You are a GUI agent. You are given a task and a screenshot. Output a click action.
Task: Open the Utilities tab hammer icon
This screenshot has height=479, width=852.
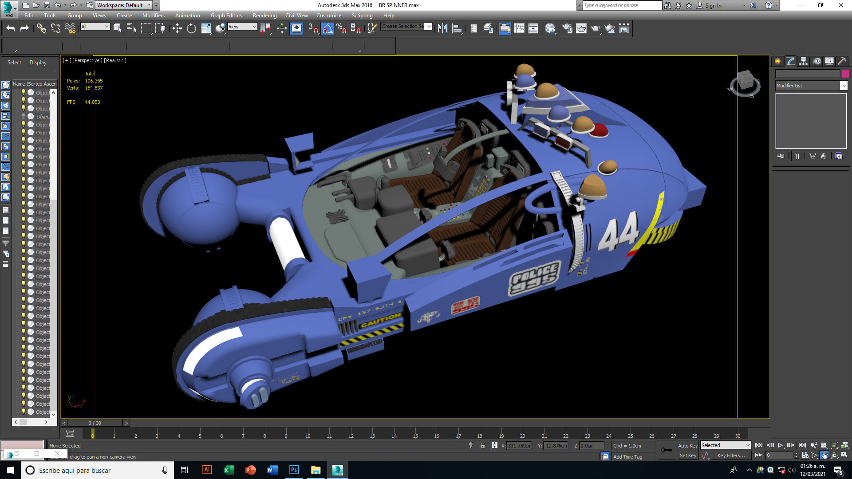(x=842, y=61)
